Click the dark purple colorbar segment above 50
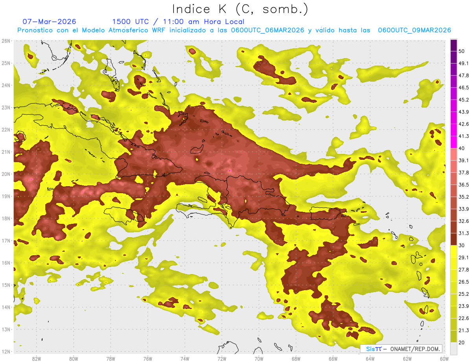Viewport: 472px width, 364px height. [454, 46]
